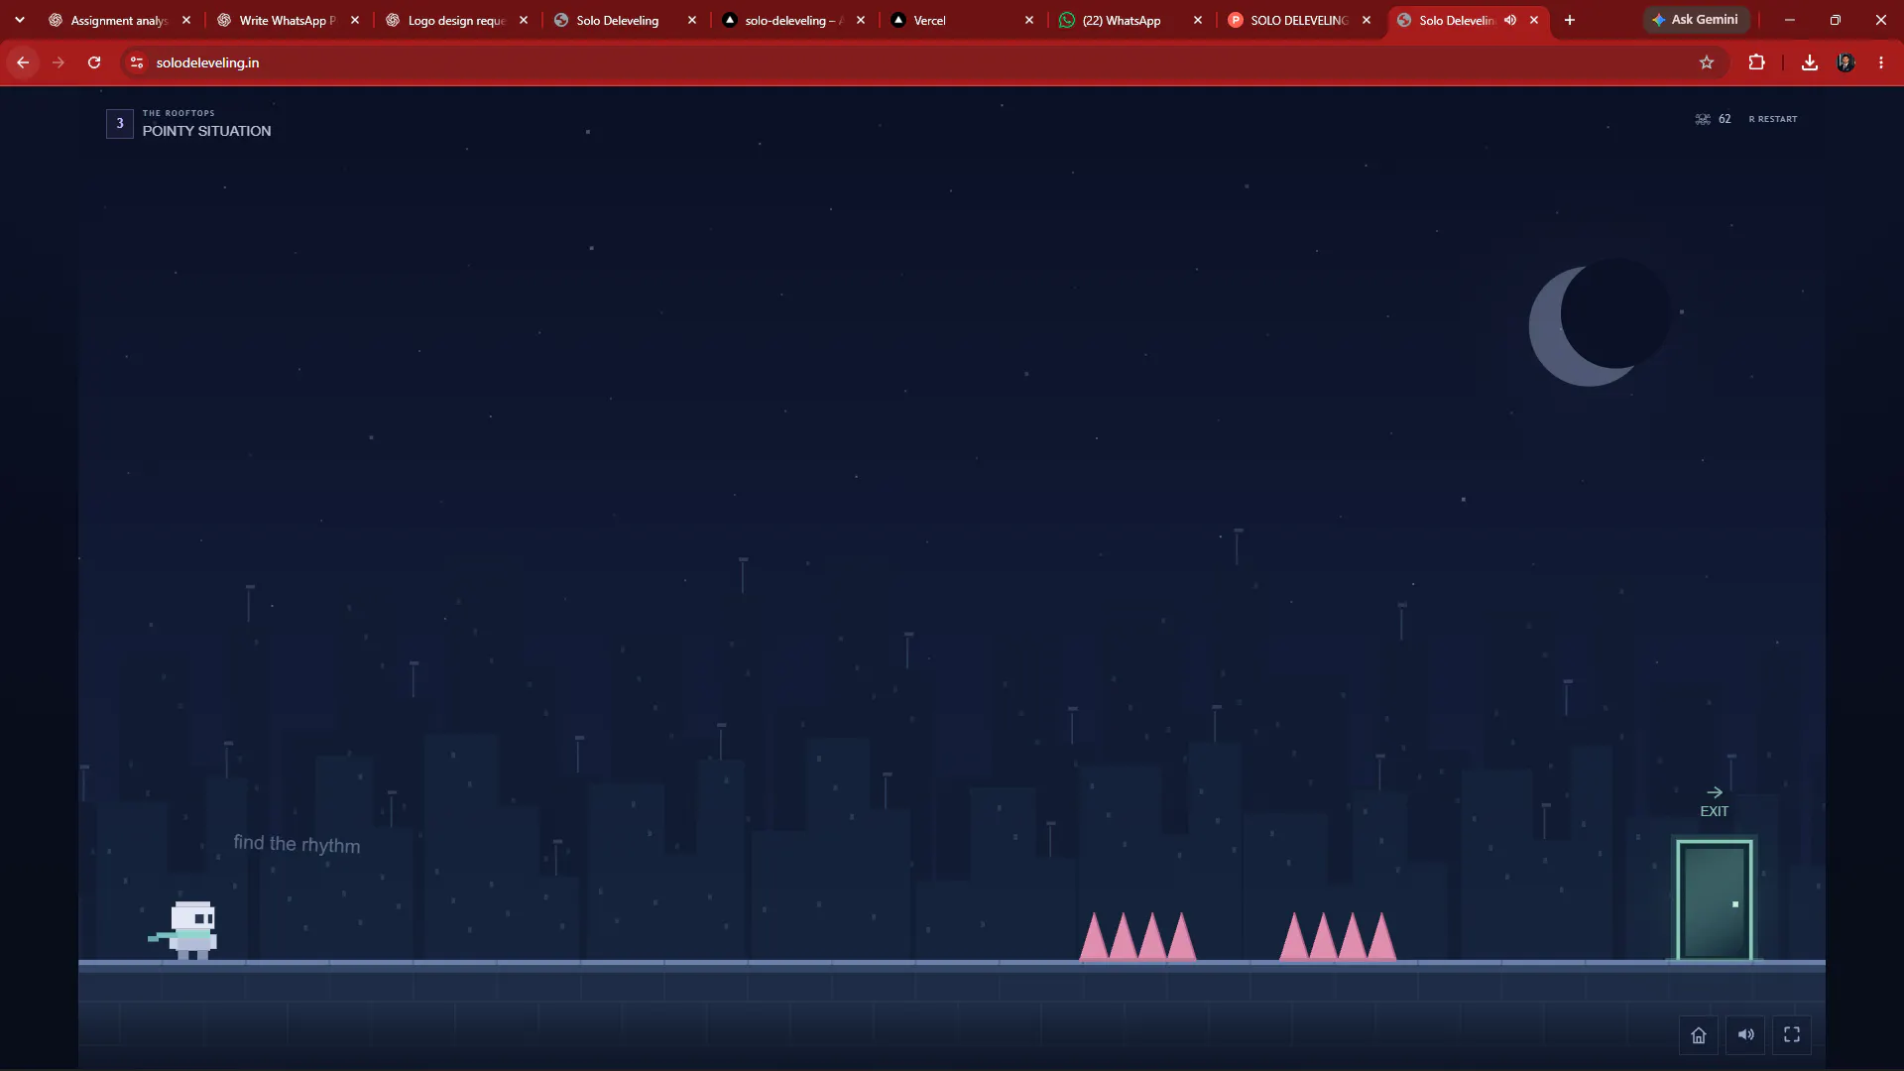Restore down the Chrome window
This screenshot has height=1071, width=1904.
tap(1836, 20)
